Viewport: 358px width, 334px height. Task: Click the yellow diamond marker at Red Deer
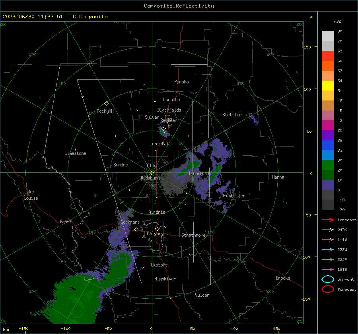point(163,129)
